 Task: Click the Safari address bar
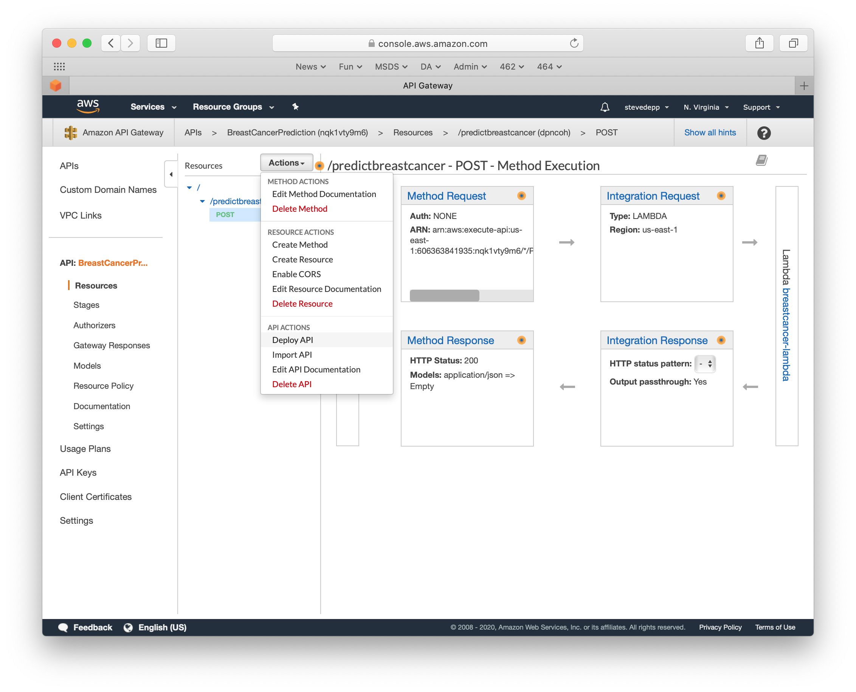(x=428, y=43)
